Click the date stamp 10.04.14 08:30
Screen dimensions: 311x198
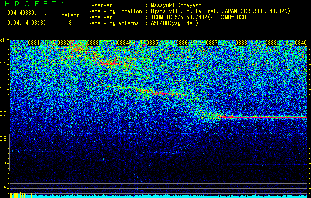[25, 23]
